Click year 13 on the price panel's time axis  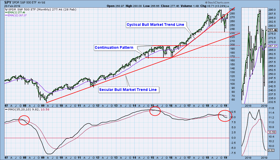click(116, 106)
